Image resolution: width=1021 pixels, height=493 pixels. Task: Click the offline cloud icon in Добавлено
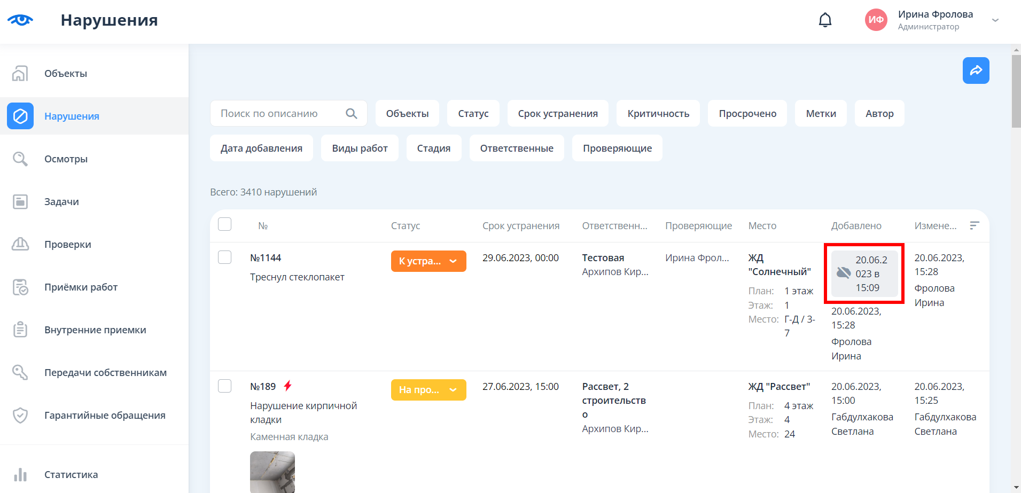click(844, 273)
